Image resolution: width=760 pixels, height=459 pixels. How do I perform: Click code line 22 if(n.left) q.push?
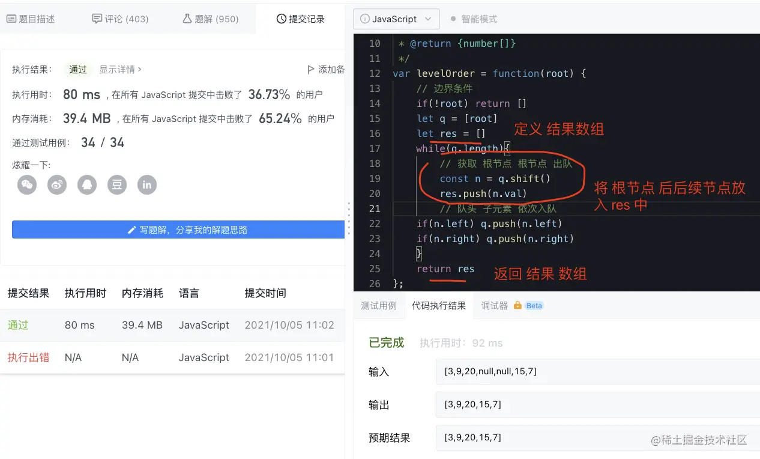click(x=489, y=223)
